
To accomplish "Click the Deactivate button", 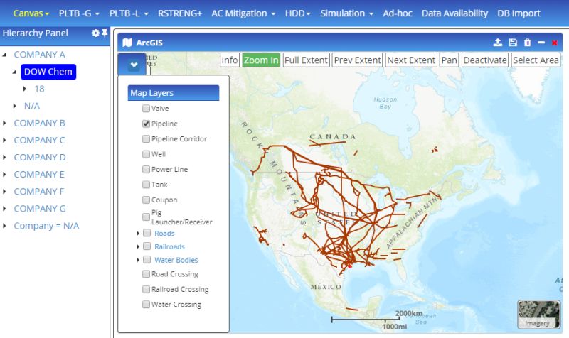I will (x=485, y=60).
